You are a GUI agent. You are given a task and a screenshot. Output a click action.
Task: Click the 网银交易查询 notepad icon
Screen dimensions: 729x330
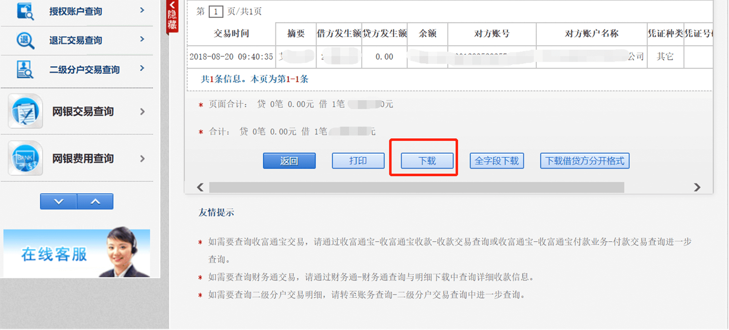click(25, 111)
